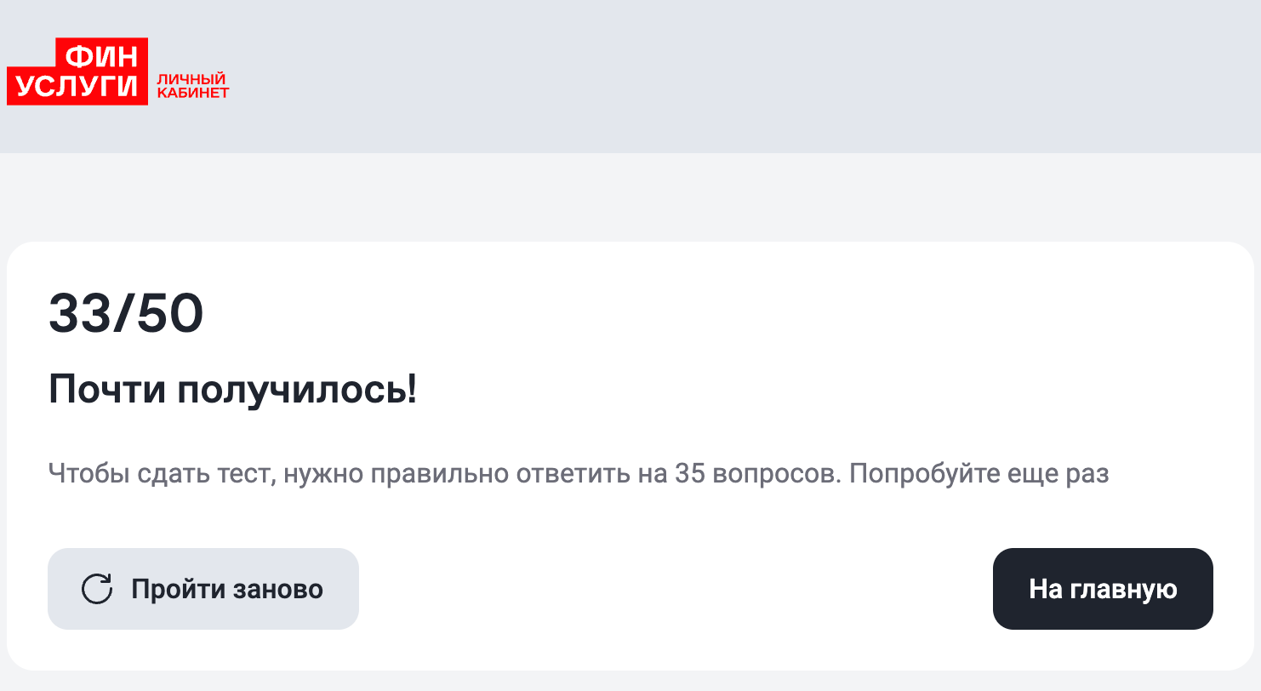The width and height of the screenshot is (1261, 691).
Task: Click the red ФИН УСЛУГИ logo
Action: [x=77, y=71]
